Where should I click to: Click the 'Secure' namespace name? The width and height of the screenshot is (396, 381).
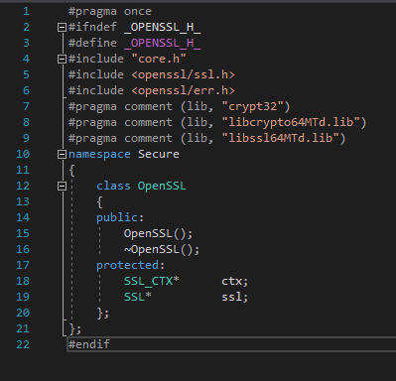click(x=159, y=154)
